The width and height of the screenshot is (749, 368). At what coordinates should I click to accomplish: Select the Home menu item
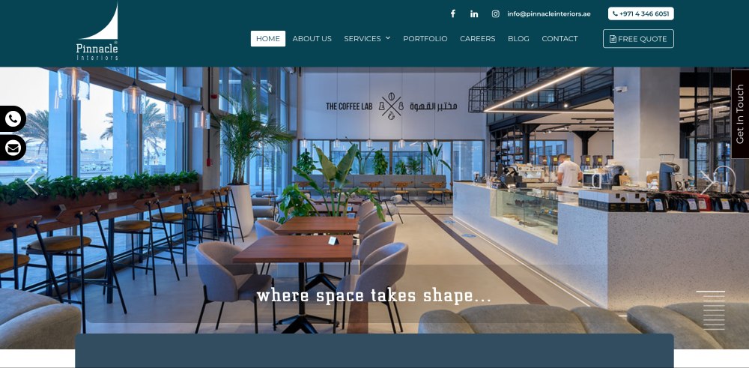268,39
